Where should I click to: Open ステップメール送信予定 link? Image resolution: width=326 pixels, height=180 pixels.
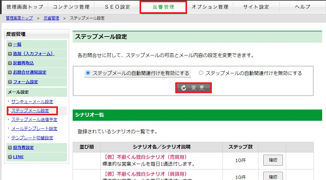point(34,119)
